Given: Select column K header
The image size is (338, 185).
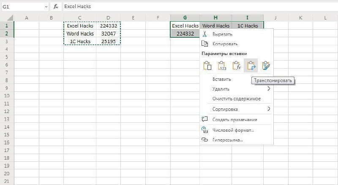Looking at the screenshot, I should pos(300,18).
